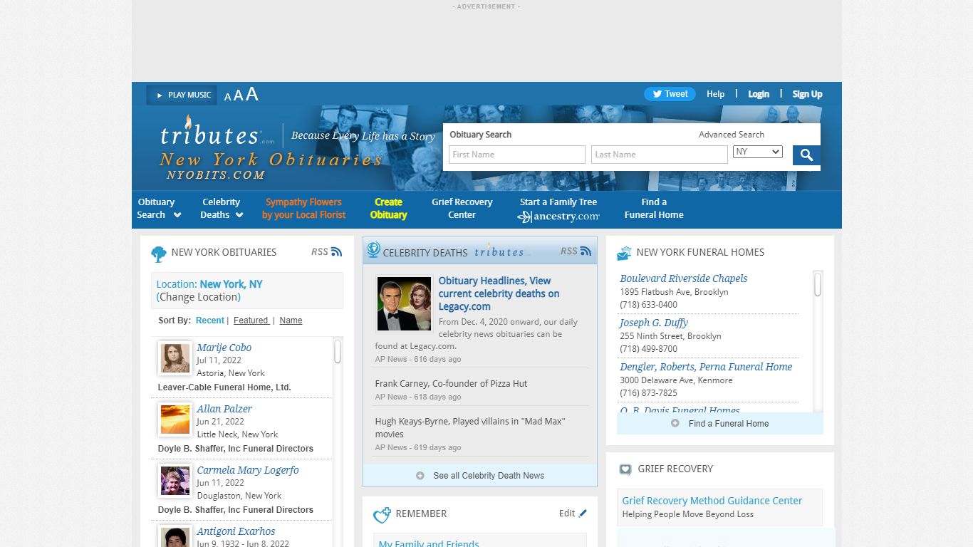
Task: Open the Help link
Action: click(x=715, y=94)
